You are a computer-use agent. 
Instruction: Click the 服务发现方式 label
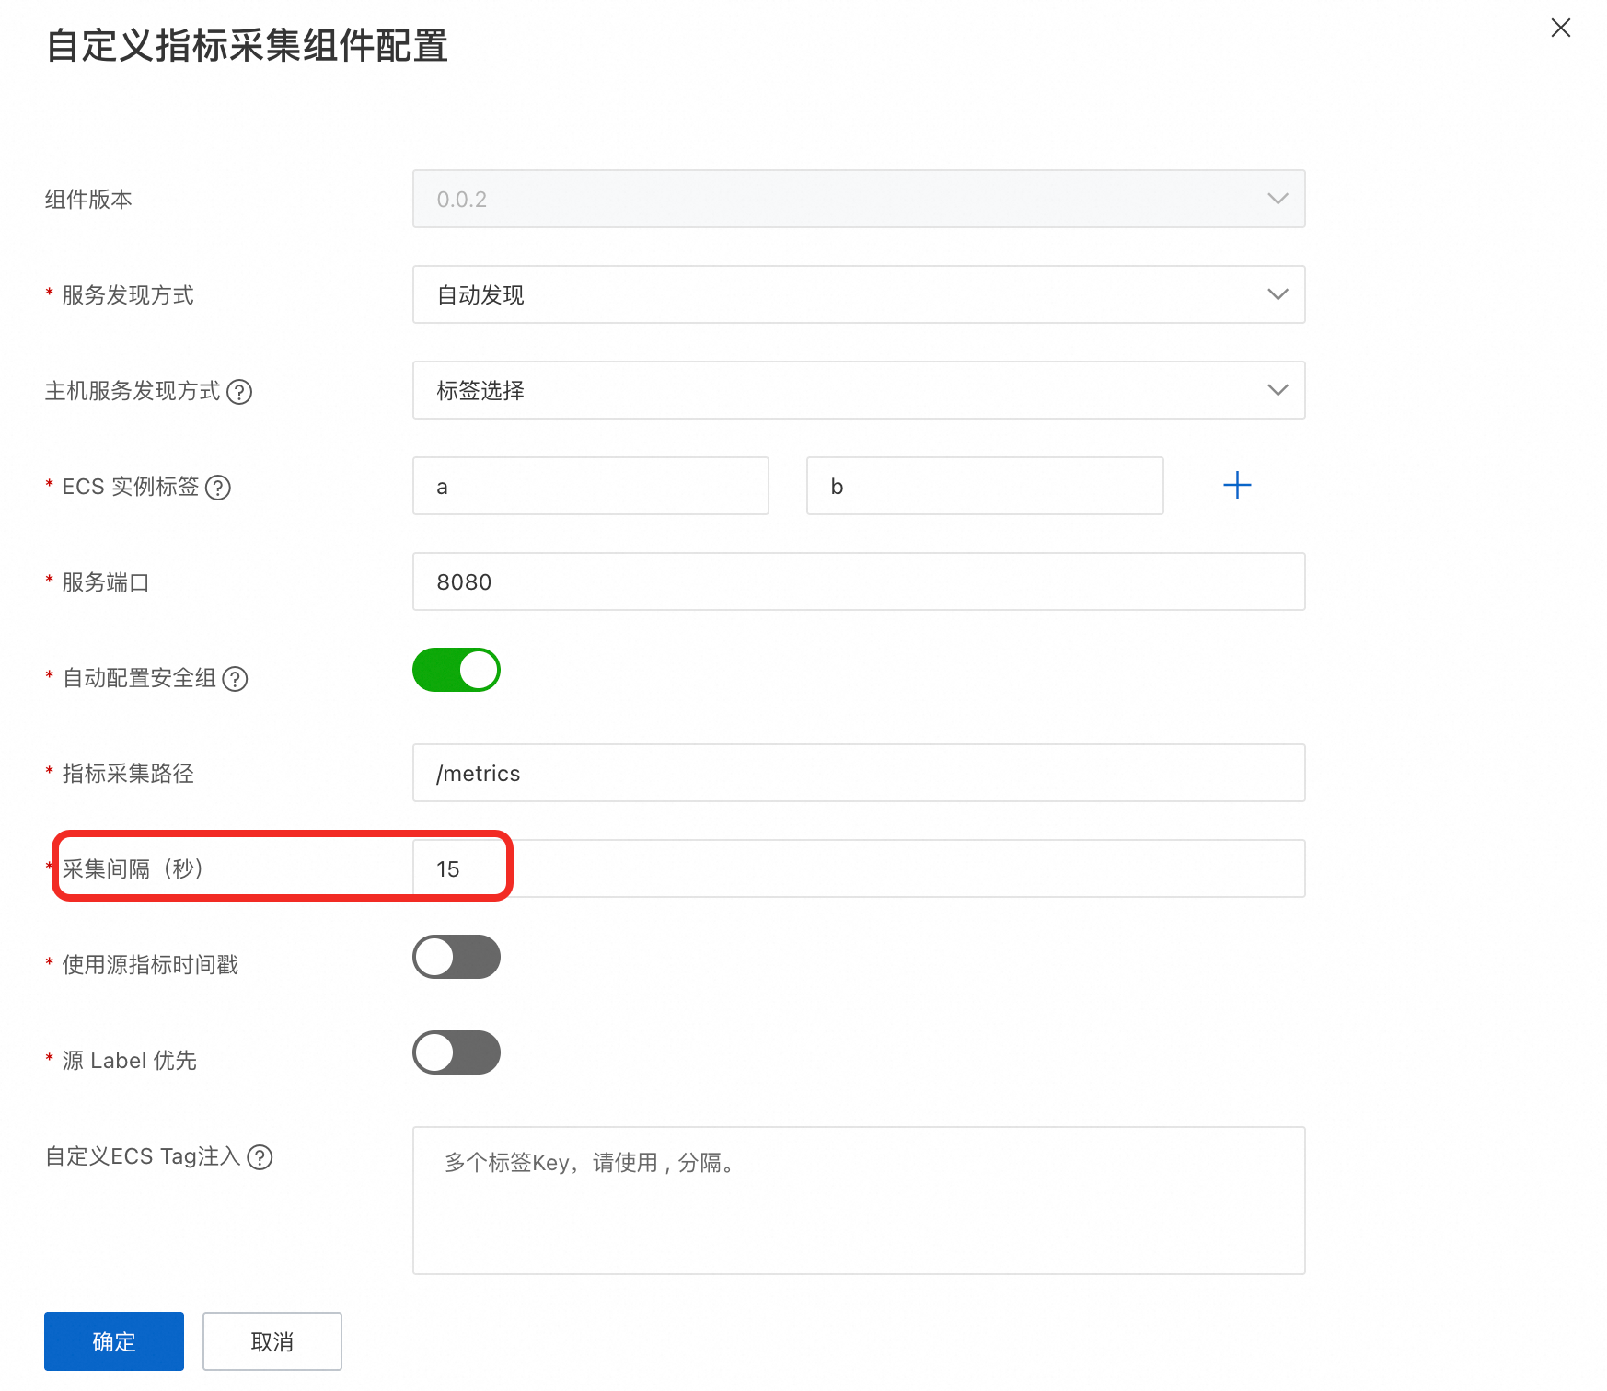(x=128, y=295)
